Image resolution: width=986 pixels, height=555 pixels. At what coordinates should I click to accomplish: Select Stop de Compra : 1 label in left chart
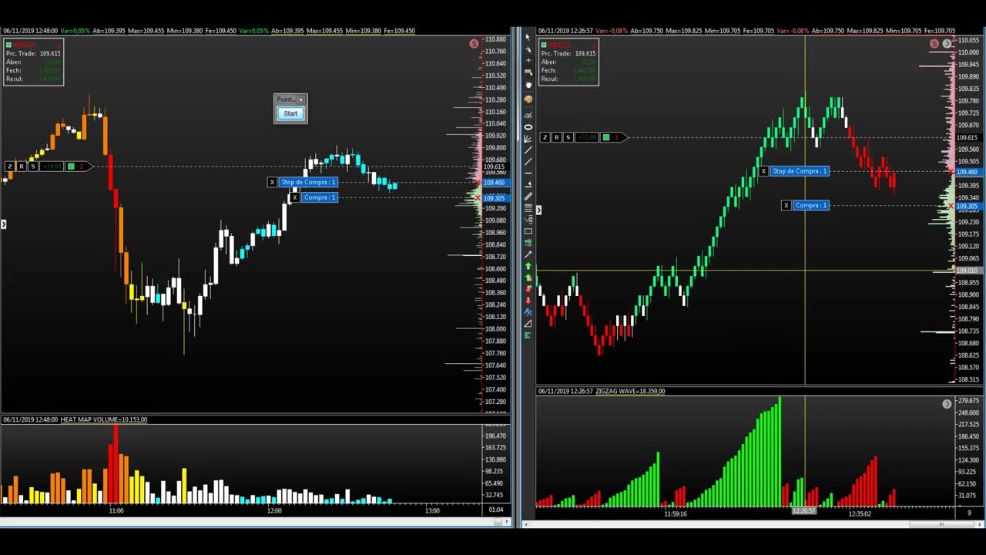tap(308, 183)
